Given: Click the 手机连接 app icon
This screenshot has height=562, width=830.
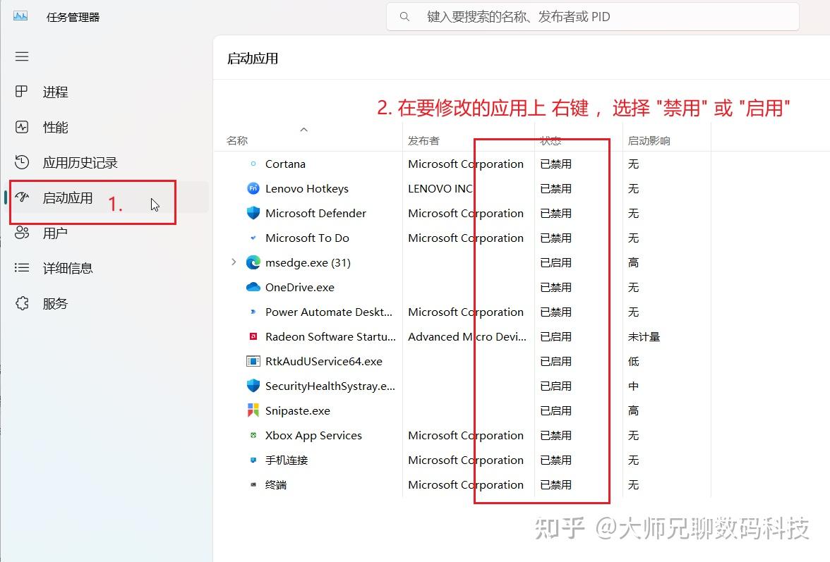Looking at the screenshot, I should tap(253, 460).
